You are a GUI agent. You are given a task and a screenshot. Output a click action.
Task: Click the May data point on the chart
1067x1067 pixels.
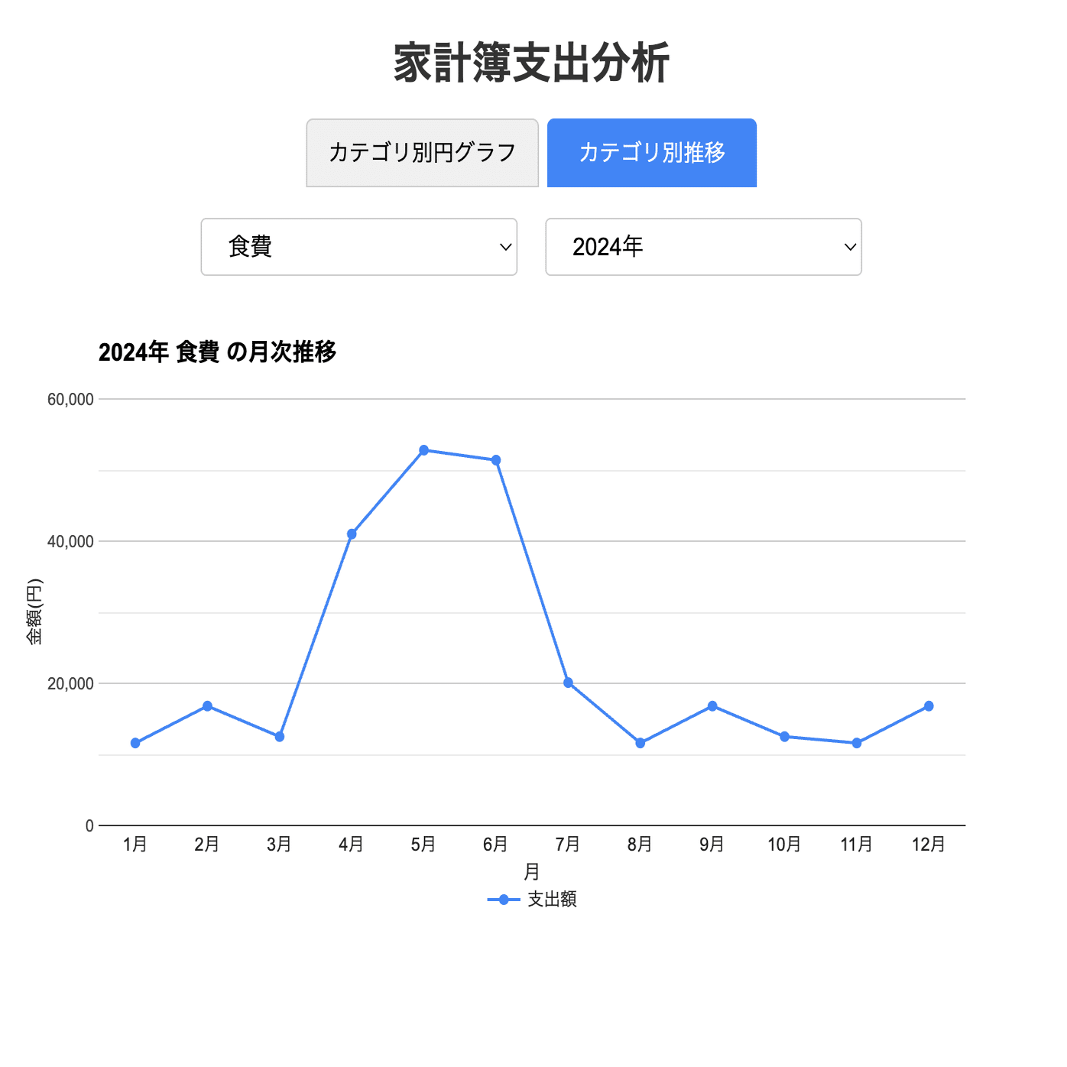423,449
